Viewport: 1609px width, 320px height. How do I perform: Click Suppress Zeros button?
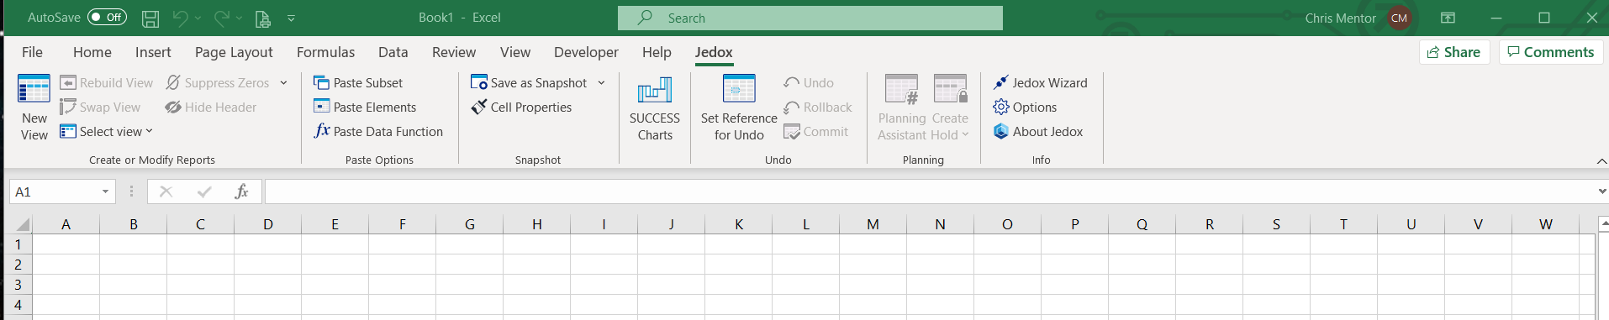pyautogui.click(x=218, y=82)
